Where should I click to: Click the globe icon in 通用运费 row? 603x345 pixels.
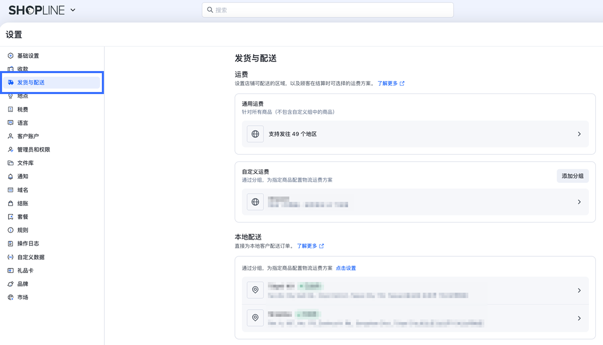(255, 134)
